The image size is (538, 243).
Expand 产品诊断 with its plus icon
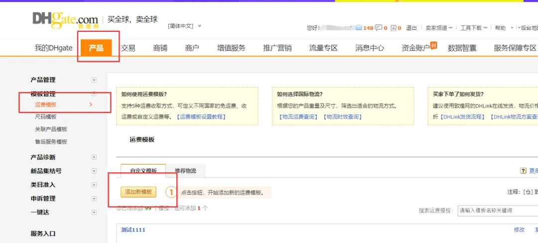94,157
